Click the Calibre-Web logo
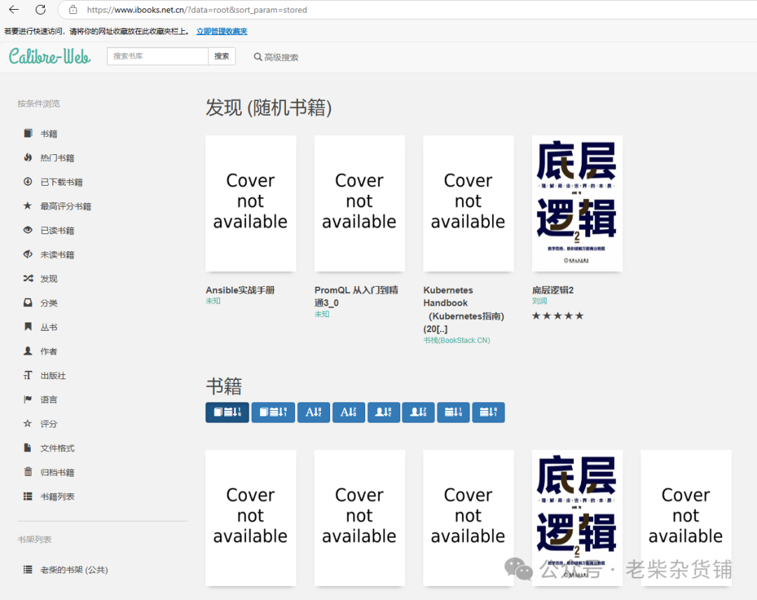 tap(50, 57)
